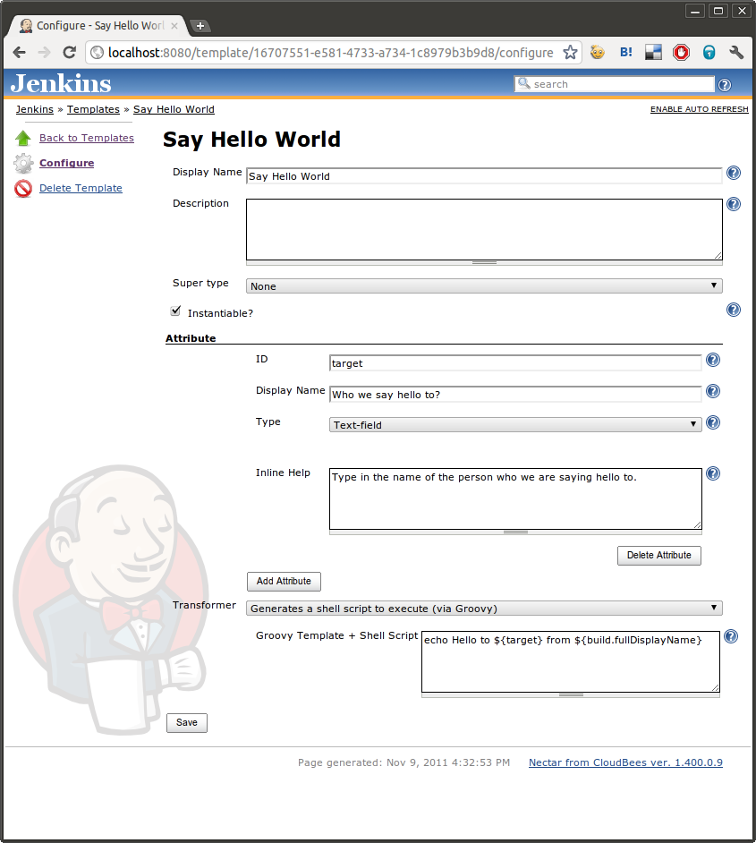Reload the page with the refresh icon
This screenshot has width=756, height=843.
[69, 52]
